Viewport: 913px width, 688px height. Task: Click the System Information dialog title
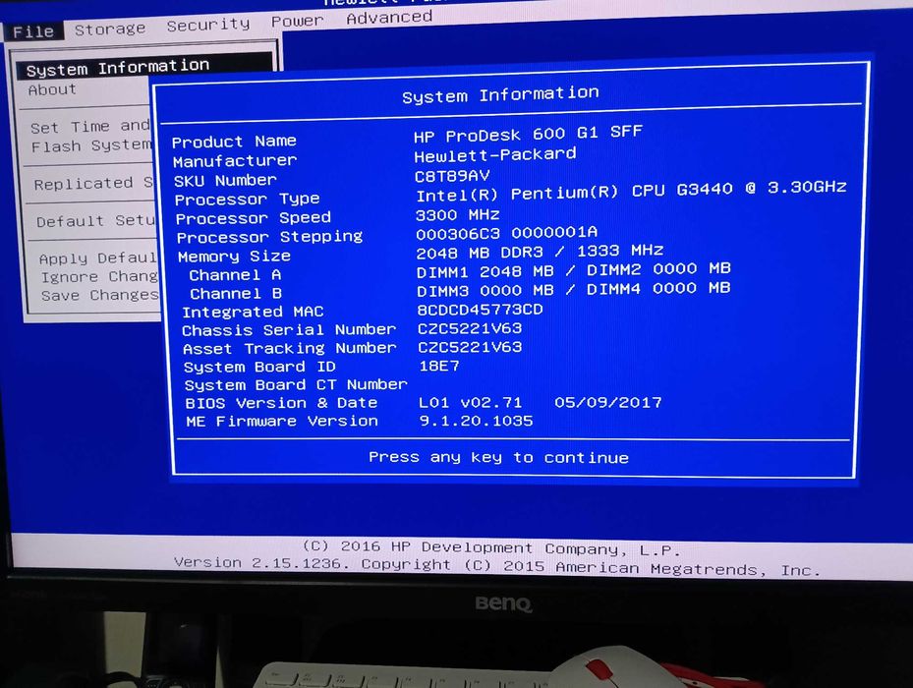pyautogui.click(x=500, y=94)
